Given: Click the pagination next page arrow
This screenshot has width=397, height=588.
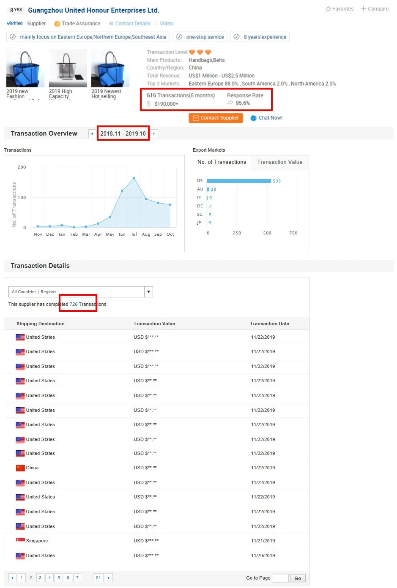Looking at the screenshot, I should (109, 578).
